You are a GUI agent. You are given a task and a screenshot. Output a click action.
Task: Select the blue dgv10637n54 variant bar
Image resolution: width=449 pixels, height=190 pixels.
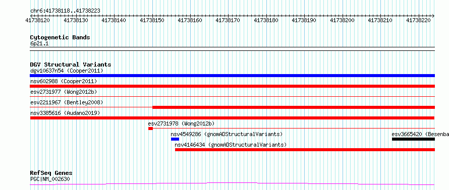[x=233, y=76]
